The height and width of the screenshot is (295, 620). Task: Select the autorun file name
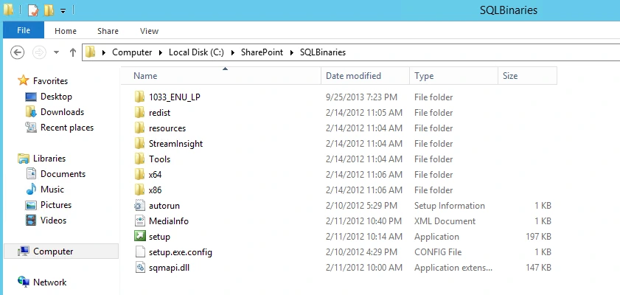[164, 206]
